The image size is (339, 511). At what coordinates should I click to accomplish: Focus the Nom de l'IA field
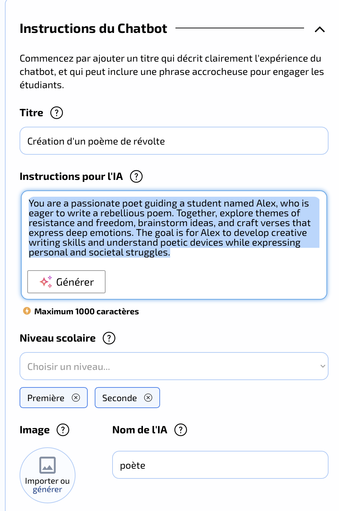(220, 465)
